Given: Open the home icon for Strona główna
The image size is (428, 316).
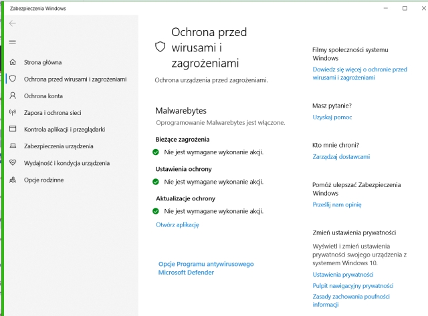Looking at the screenshot, I should 13,62.
